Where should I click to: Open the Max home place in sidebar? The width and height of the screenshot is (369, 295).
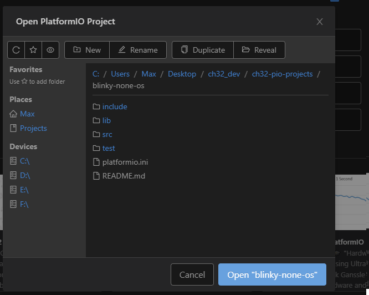coord(27,114)
